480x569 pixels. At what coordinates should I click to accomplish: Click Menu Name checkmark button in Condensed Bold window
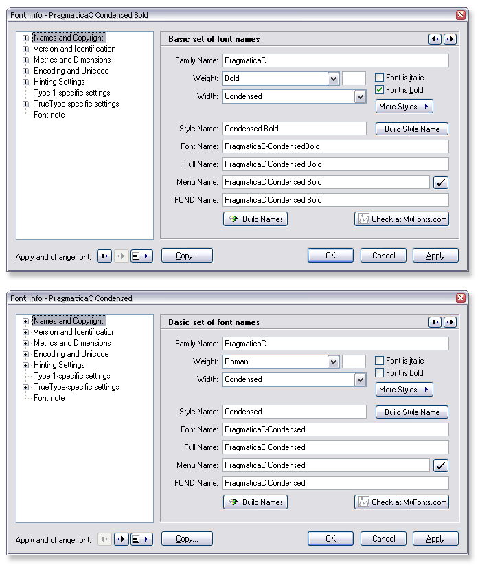441,182
